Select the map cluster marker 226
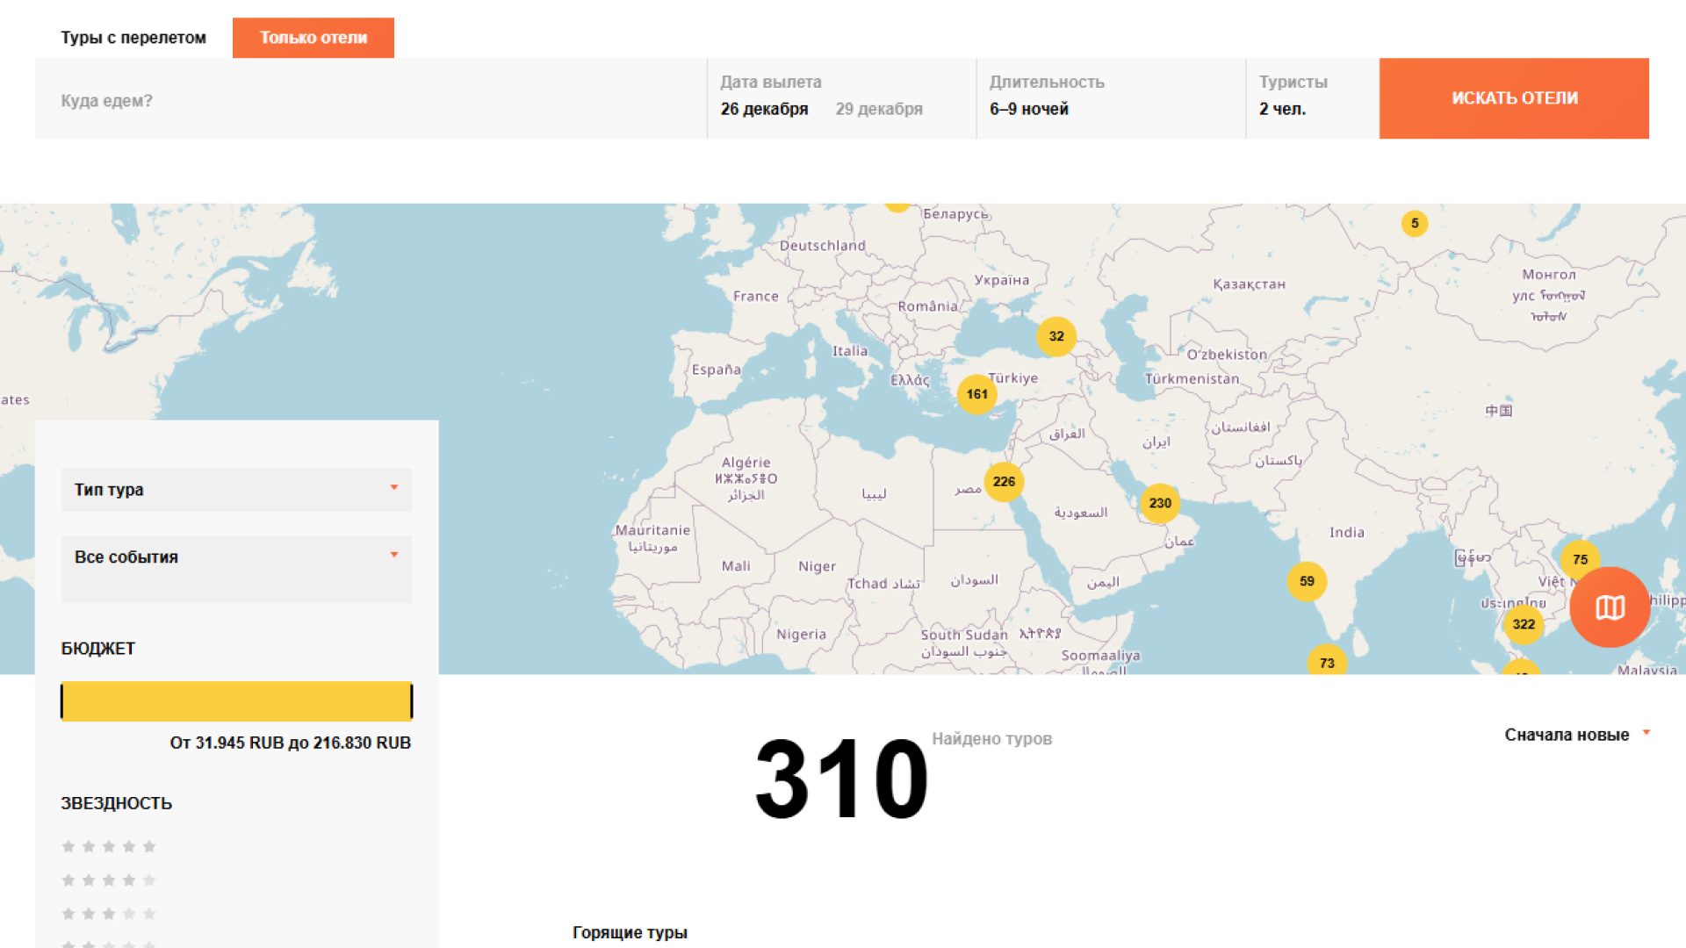 point(1004,482)
